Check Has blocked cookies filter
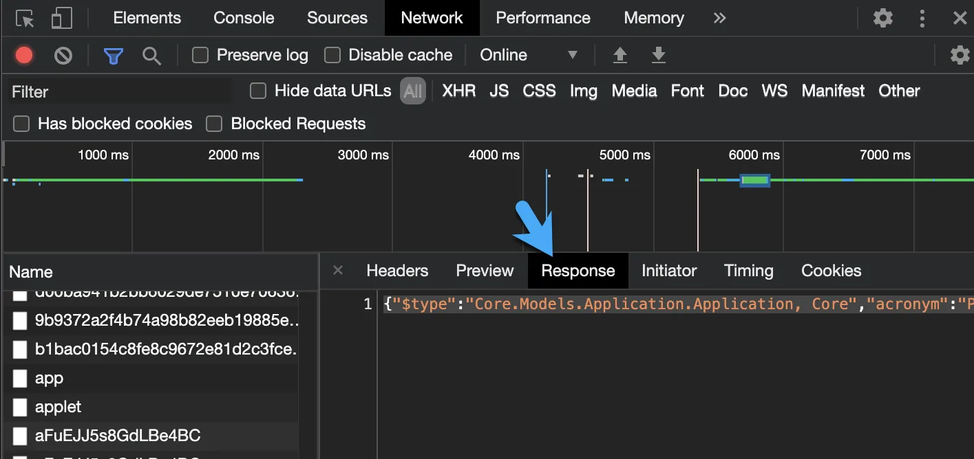Screen dimensions: 974x459 (22, 124)
